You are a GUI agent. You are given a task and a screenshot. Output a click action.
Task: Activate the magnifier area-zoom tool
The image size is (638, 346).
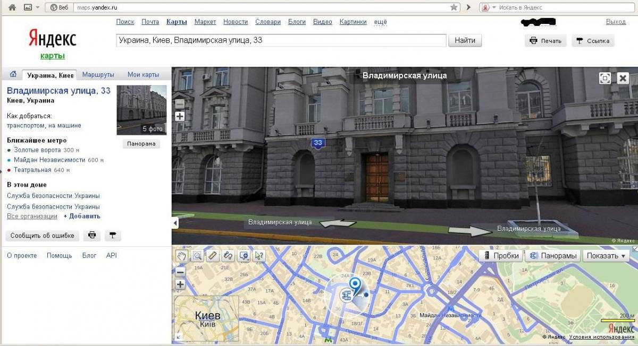pos(197,256)
